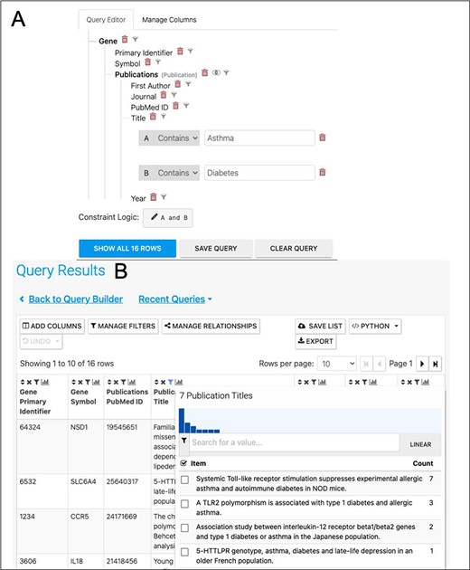Open MANAGE RELATIONSHIPS
This screenshot has height=570, width=470.
(211, 326)
